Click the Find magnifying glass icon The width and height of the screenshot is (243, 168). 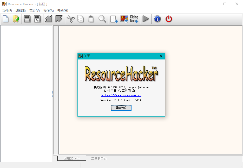coord(102,19)
